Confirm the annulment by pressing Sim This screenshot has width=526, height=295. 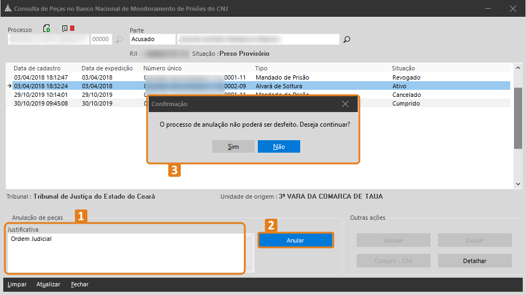(233, 147)
